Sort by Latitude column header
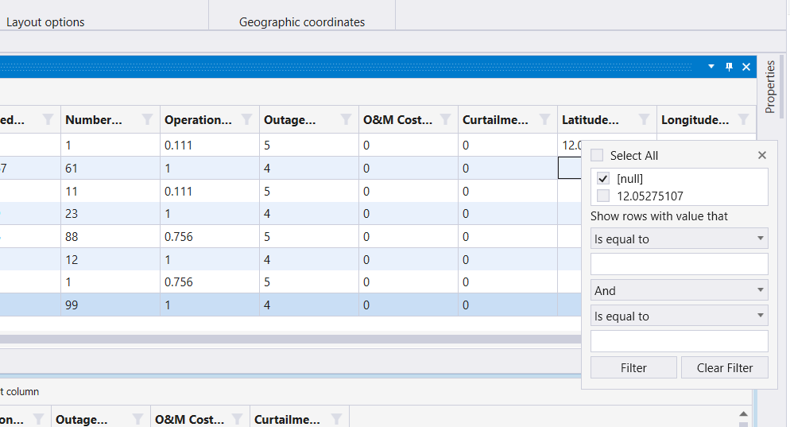 tap(590, 119)
